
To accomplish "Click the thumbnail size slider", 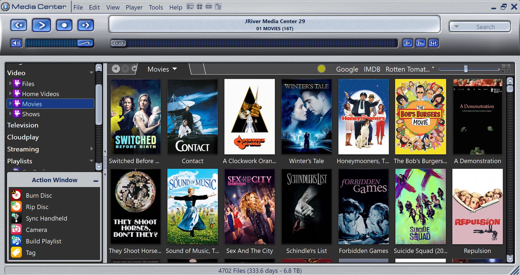I will (x=469, y=69).
